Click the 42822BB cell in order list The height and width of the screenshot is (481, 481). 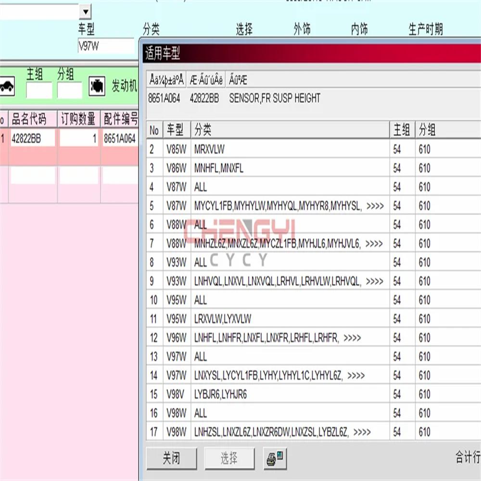33,139
